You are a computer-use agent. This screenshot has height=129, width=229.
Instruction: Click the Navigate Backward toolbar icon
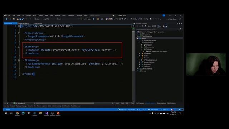coord(6,19)
